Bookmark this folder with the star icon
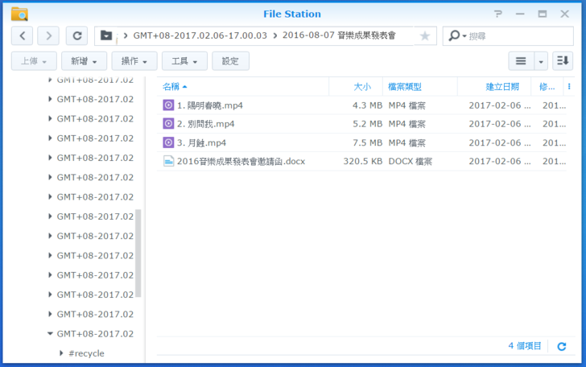 point(425,35)
